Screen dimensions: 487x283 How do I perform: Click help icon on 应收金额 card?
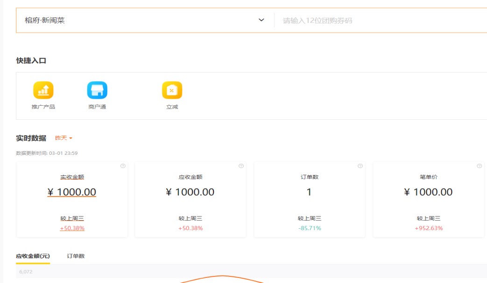click(x=241, y=166)
